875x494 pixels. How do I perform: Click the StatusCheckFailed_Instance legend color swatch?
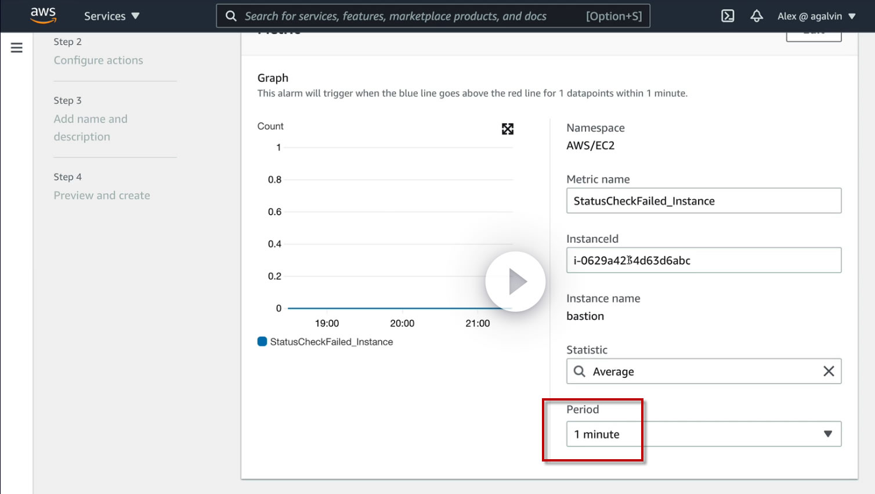[x=262, y=342]
